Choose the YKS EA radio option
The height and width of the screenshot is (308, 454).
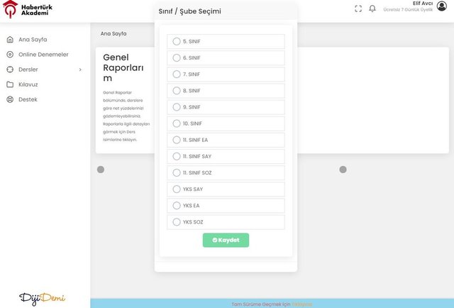[177, 206]
